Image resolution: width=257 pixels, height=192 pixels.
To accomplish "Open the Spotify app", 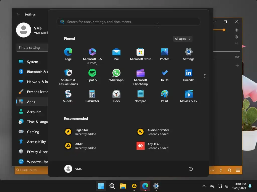I will tap(92, 75).
